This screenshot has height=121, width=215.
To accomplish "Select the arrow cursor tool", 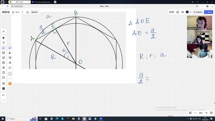I will point(4,38).
